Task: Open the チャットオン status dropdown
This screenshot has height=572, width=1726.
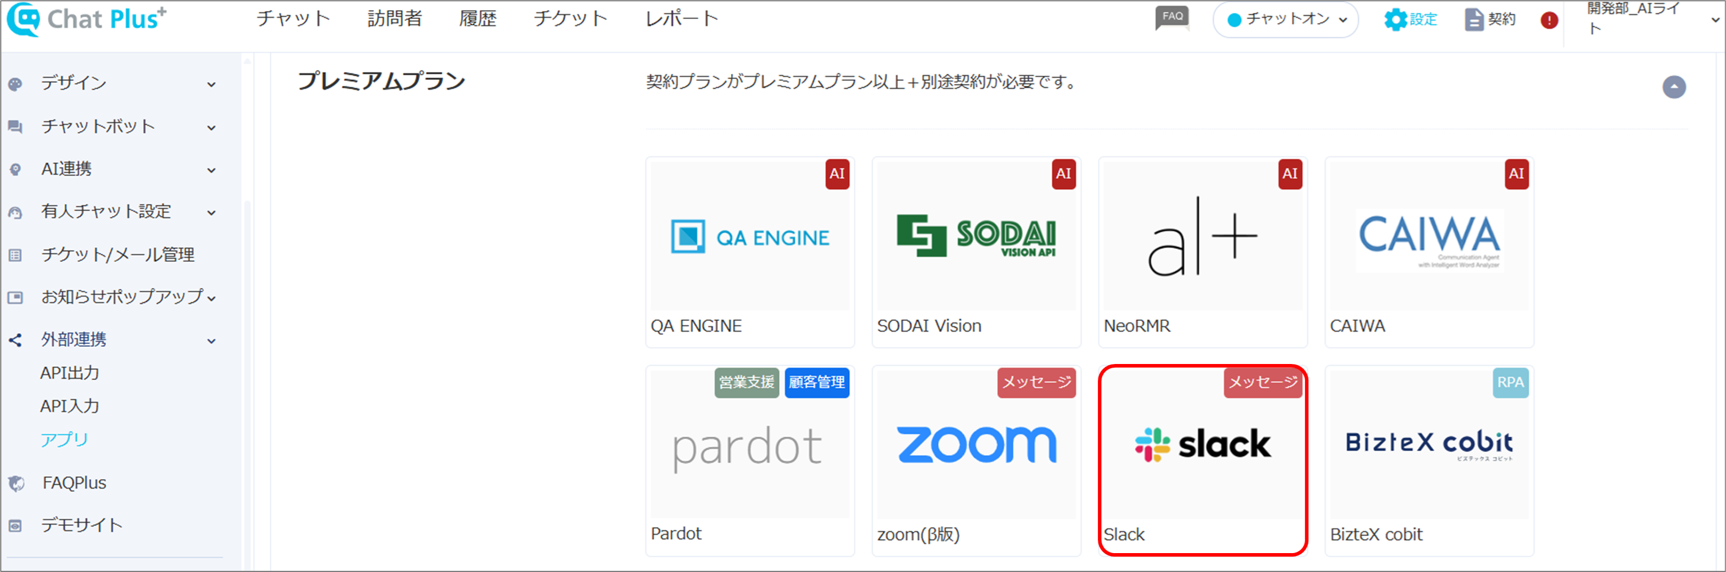Action: point(1285,19)
